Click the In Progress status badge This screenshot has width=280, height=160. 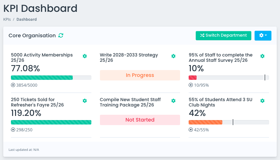tap(140, 75)
